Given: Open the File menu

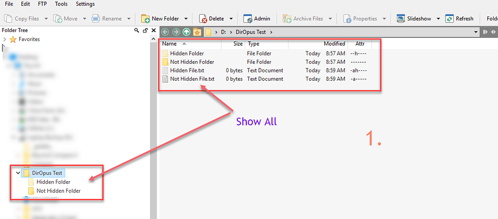Looking at the screenshot, I should [x=9, y=4].
